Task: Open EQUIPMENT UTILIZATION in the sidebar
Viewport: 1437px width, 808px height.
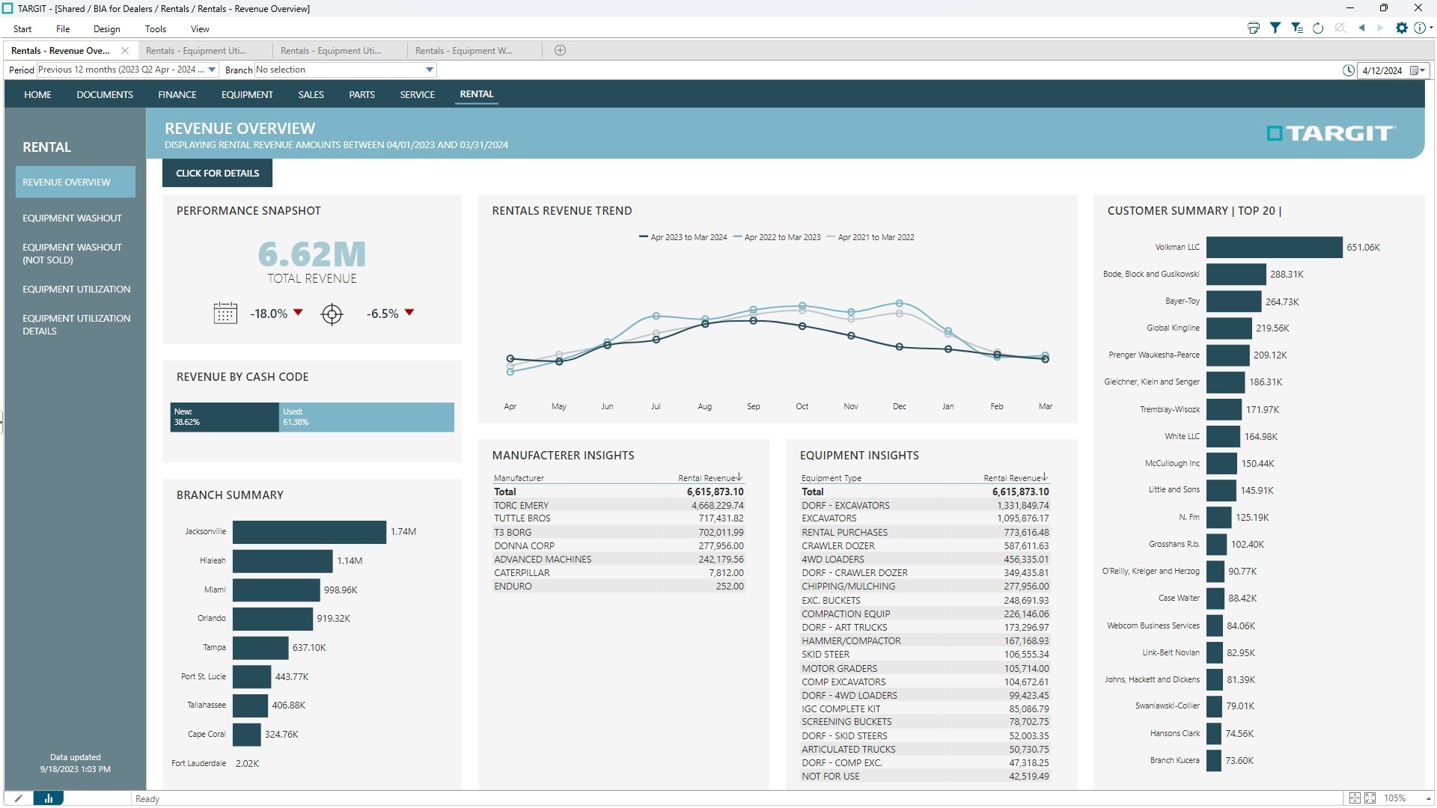Action: pyautogui.click(x=76, y=290)
